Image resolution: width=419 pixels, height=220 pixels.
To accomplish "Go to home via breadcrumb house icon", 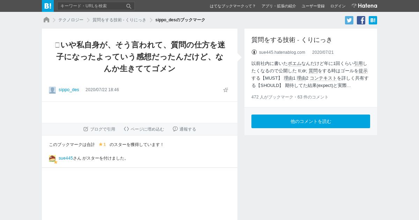I will (46, 20).
